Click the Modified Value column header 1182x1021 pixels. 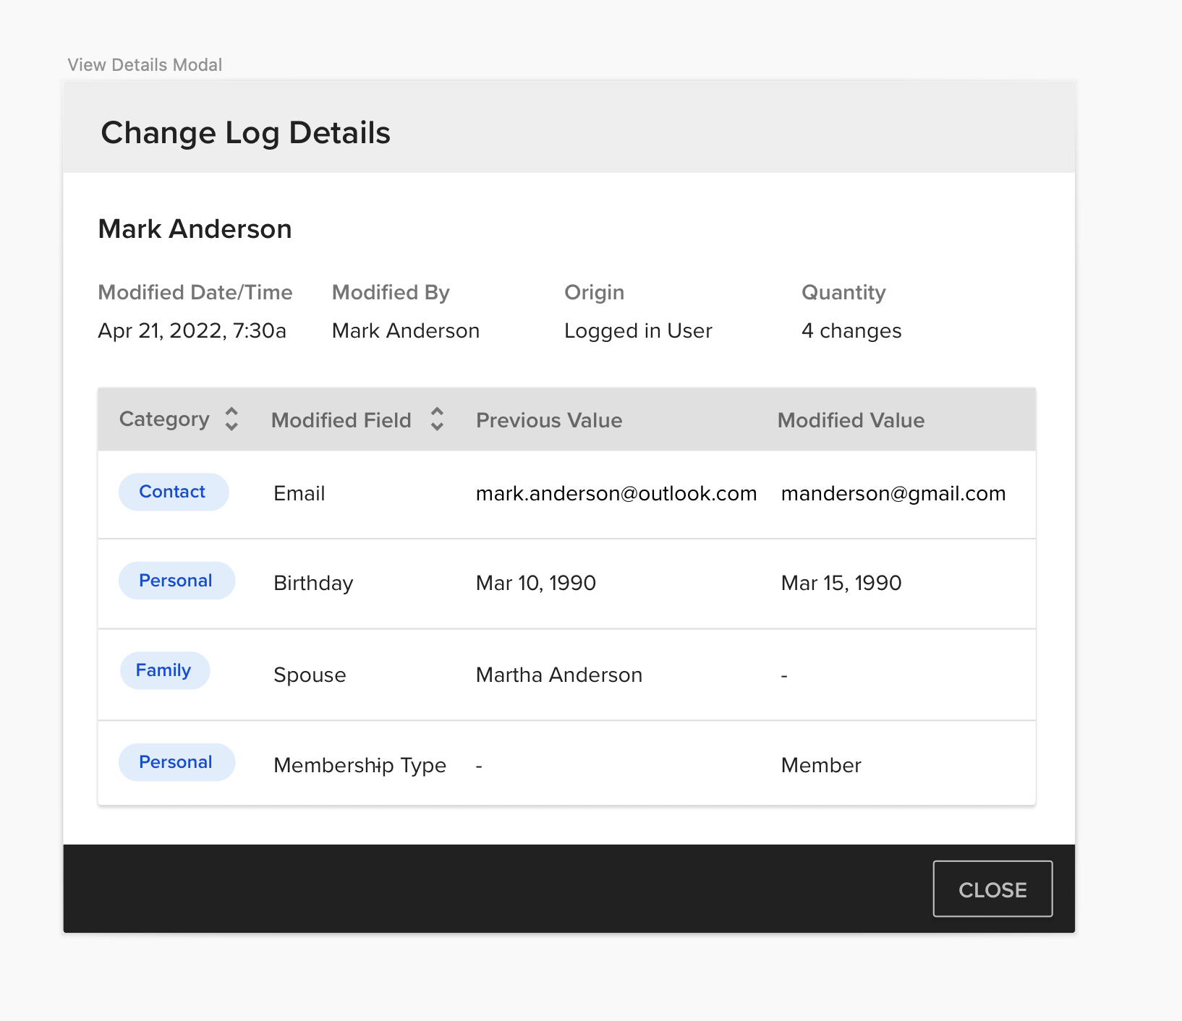click(x=851, y=419)
